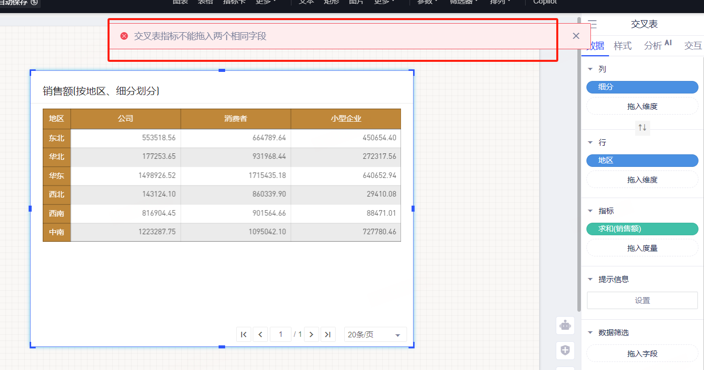Collapse the 行 section

(590, 143)
